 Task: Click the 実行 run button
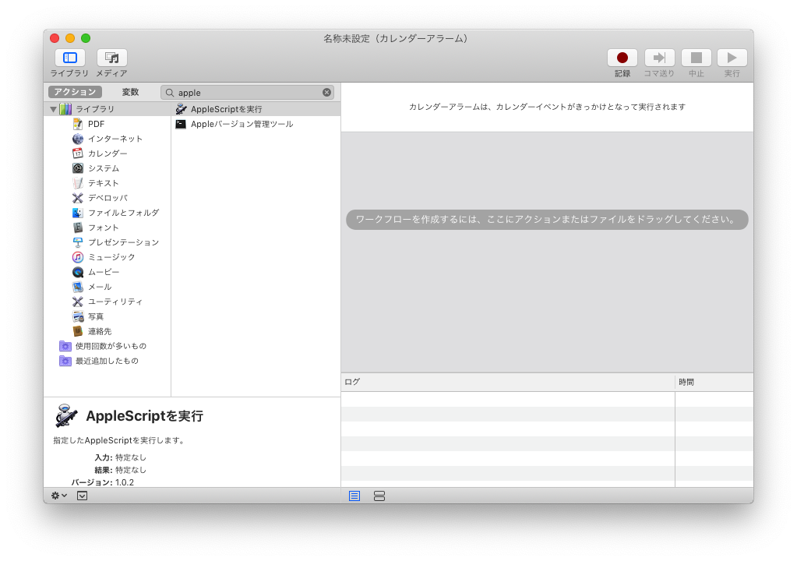[x=732, y=58]
